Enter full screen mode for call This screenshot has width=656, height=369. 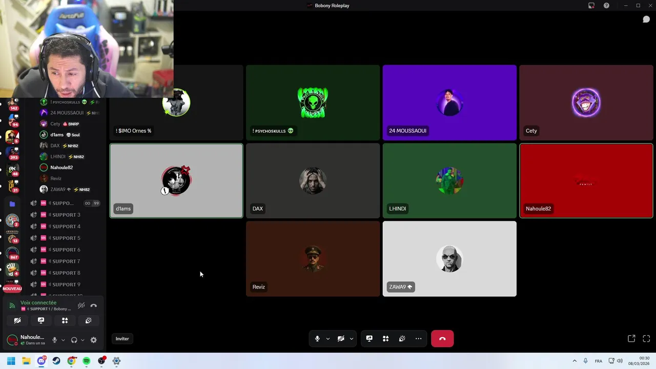646,339
